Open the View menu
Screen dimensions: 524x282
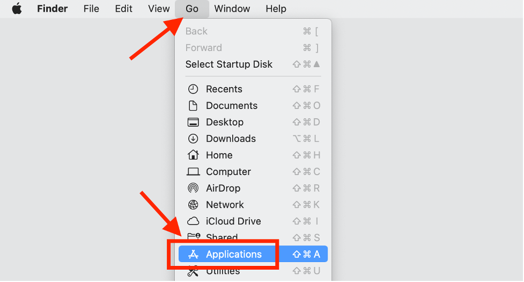click(159, 9)
